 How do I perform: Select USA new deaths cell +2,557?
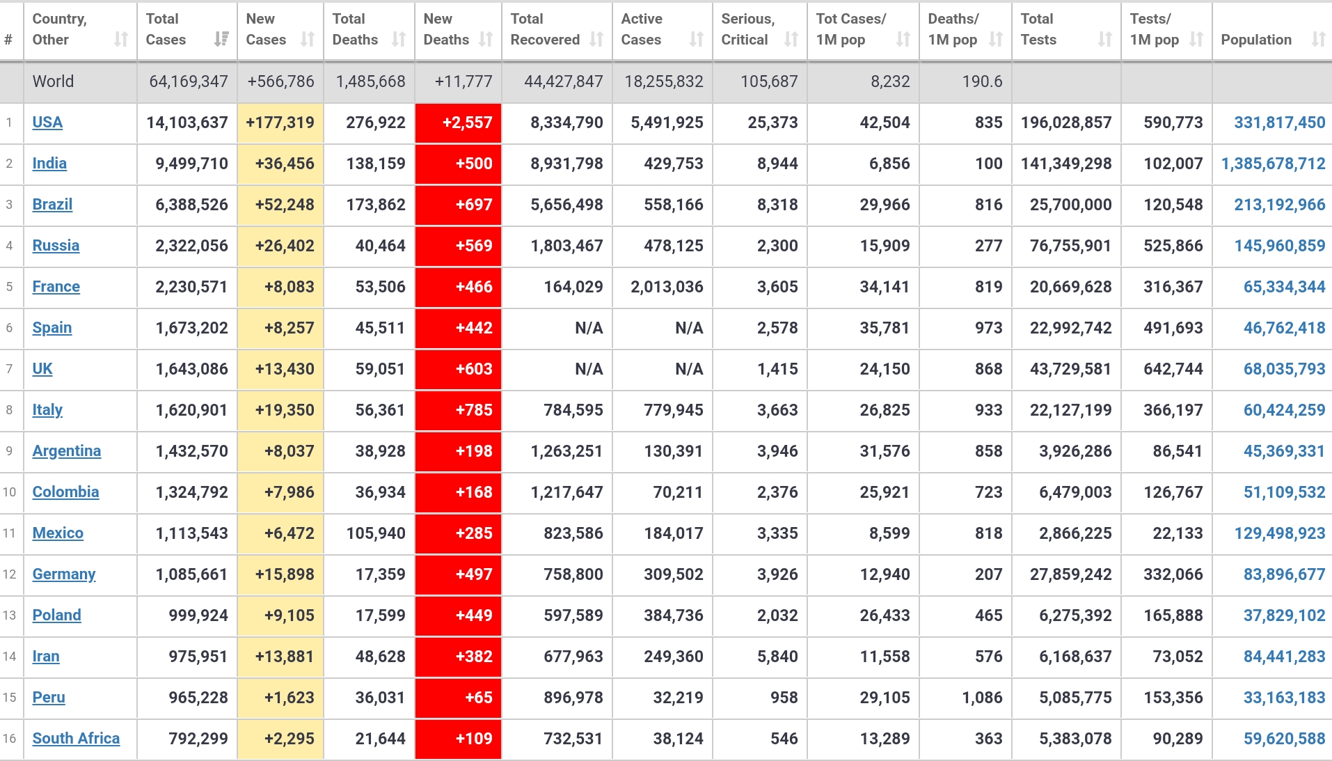coord(459,123)
